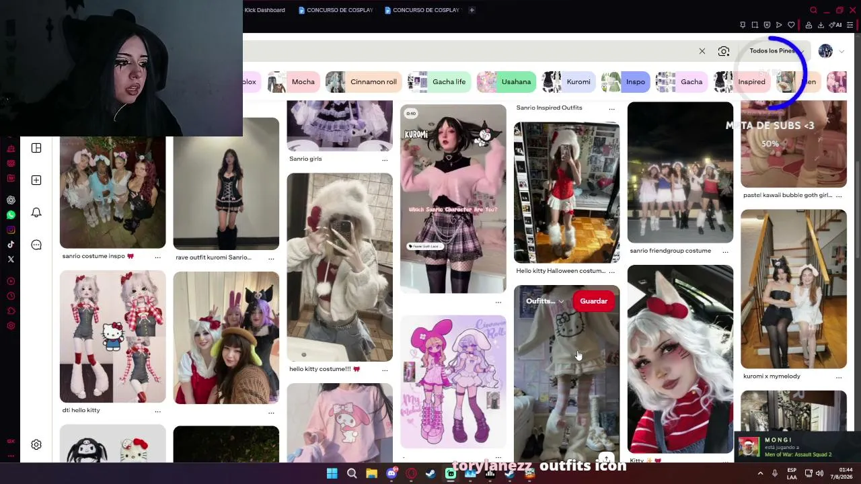Open the Pinterest profile avatar

(x=825, y=51)
